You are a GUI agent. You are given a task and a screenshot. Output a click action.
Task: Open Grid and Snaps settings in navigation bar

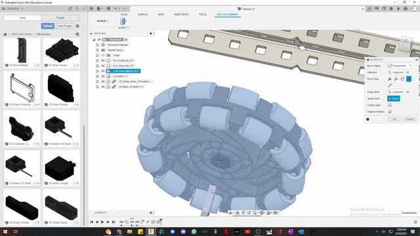click(269, 212)
